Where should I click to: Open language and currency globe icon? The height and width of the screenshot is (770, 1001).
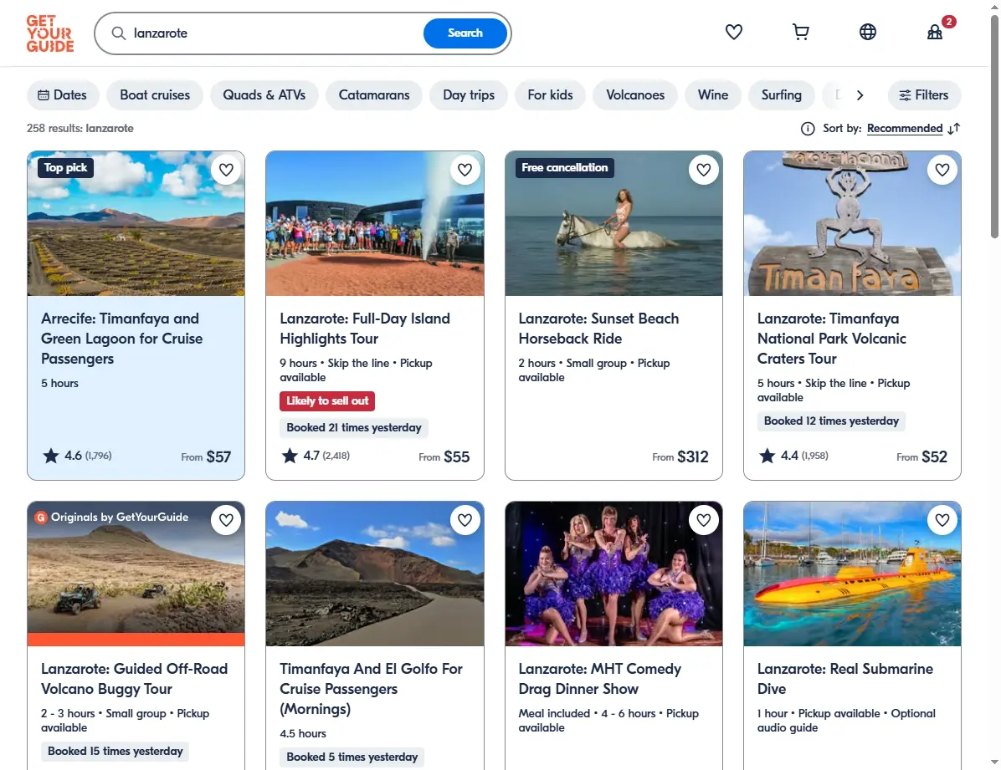pos(868,32)
